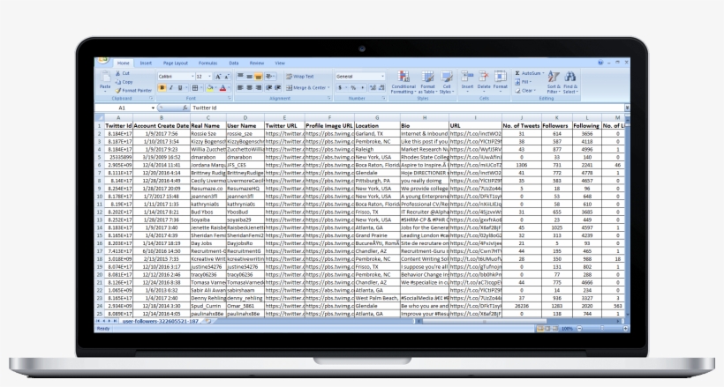Screen dimensions: 724x387
Task: Toggle Bold formatting off
Action: (162, 87)
